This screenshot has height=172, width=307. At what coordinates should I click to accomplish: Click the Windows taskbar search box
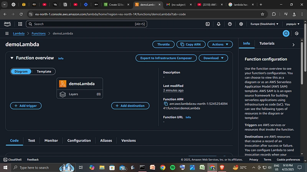(43, 167)
